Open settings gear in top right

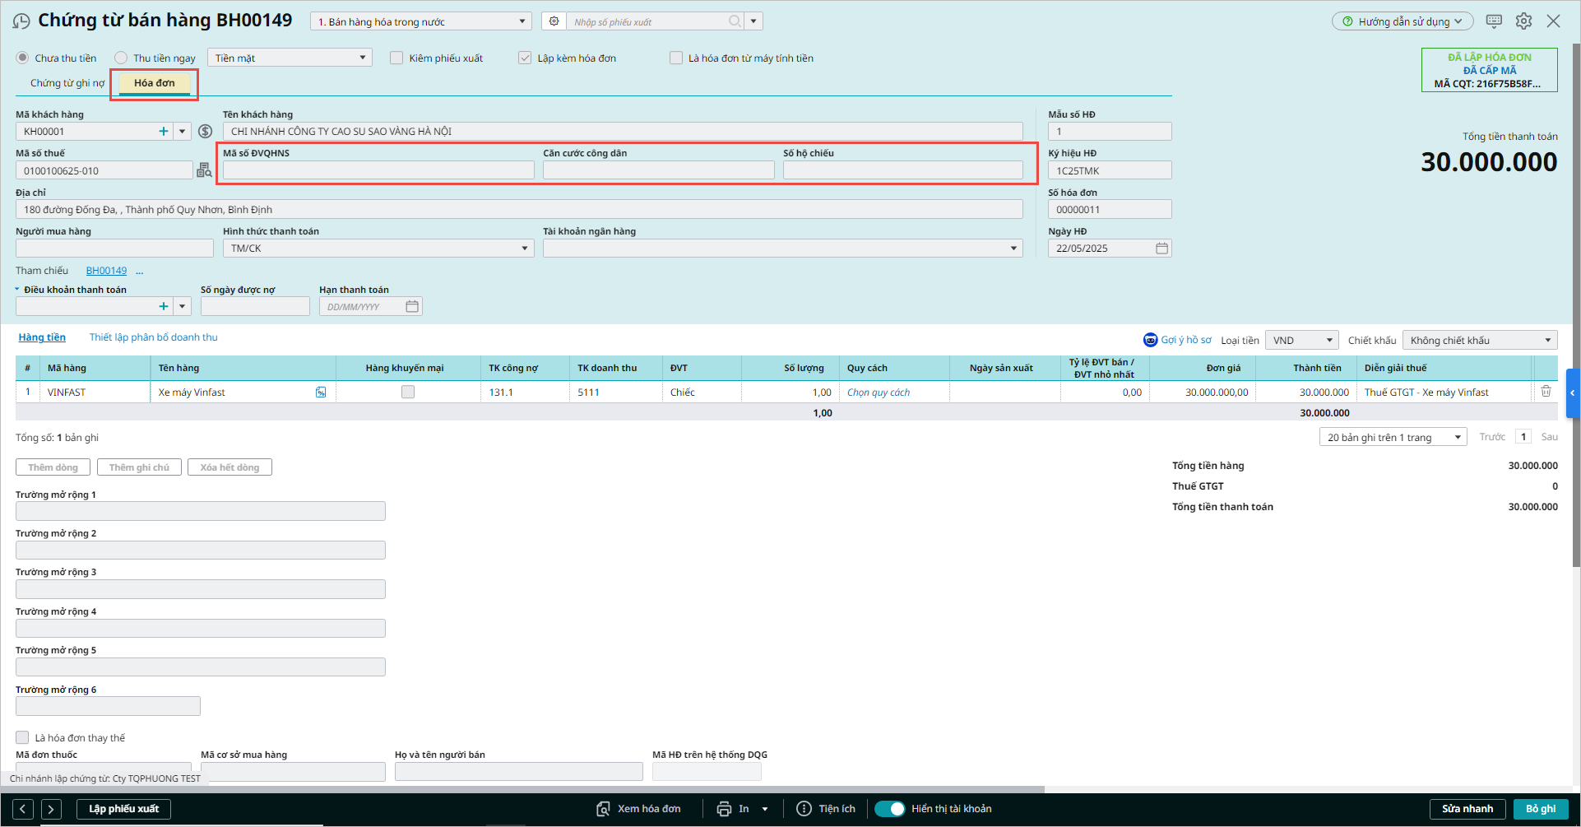coord(1523,21)
